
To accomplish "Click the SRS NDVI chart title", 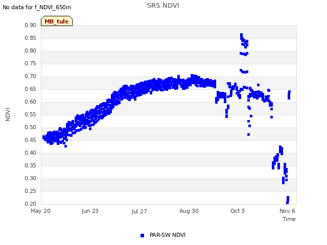I will (163, 6).
